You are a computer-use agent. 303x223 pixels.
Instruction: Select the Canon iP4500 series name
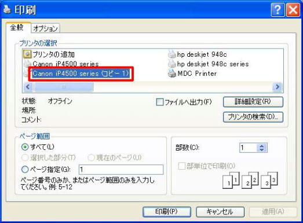65,64
